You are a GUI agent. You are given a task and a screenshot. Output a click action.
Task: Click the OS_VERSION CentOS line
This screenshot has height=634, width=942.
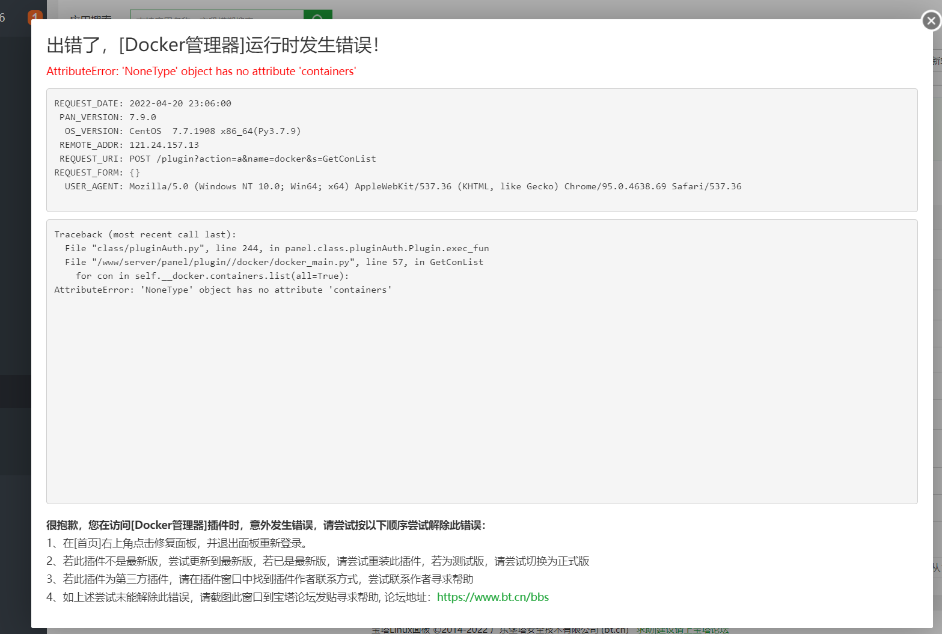click(x=183, y=131)
